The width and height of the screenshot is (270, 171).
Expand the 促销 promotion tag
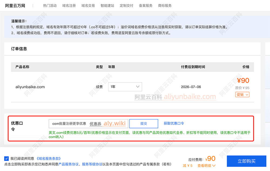click(x=242, y=94)
